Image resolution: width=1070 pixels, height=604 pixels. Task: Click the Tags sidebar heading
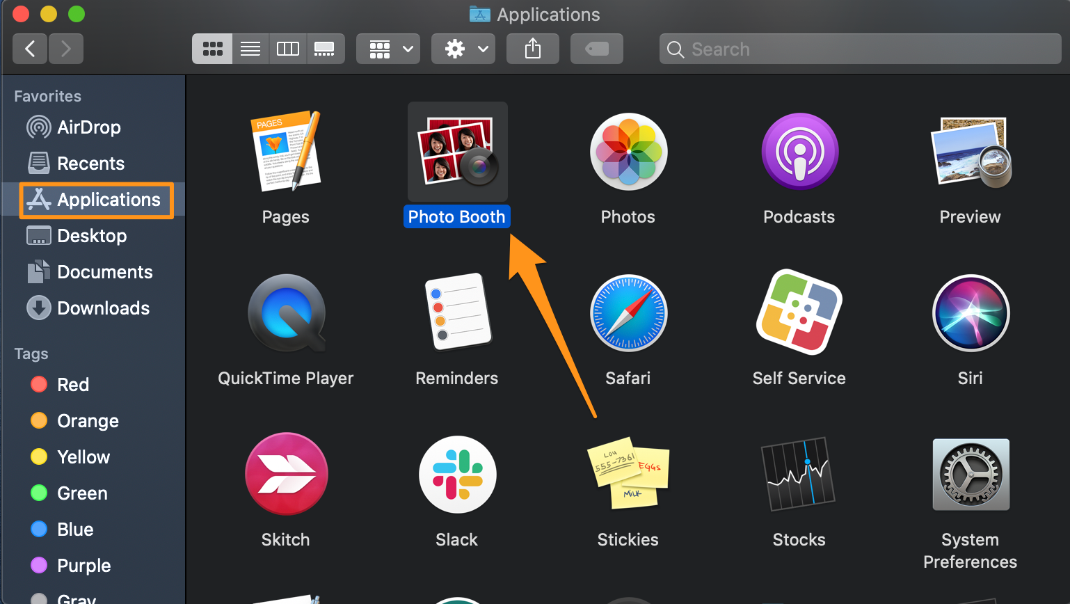pyautogui.click(x=31, y=353)
